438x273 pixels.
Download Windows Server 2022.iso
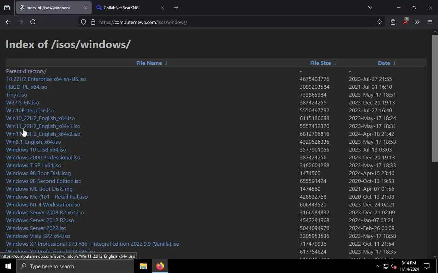point(36,228)
